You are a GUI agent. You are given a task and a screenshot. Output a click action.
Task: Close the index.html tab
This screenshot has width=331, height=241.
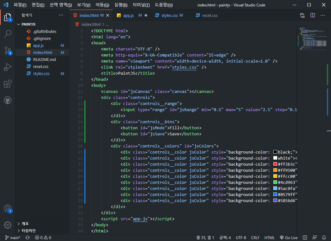[108, 15]
